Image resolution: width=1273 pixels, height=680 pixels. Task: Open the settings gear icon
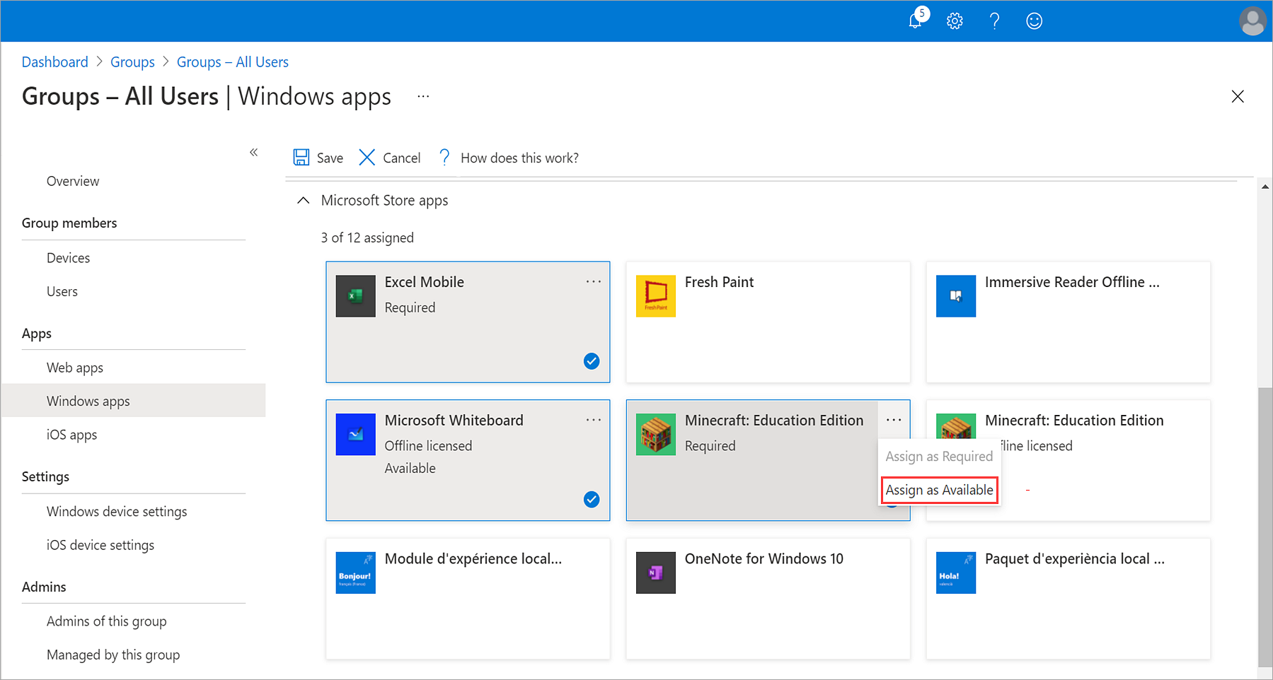point(955,20)
